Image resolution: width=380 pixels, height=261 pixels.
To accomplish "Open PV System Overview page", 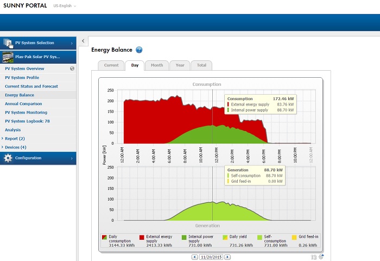I will pos(24,69).
